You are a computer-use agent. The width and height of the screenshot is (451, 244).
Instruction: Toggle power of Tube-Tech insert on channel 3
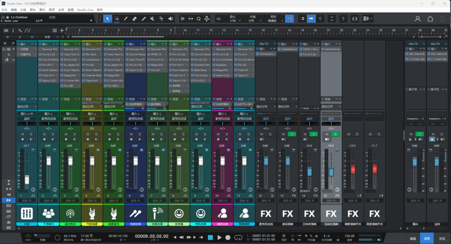[61, 54]
